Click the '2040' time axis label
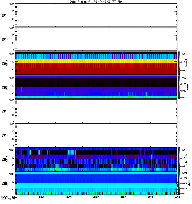Screen dimensions: 192x204 click(x=69, y=197)
